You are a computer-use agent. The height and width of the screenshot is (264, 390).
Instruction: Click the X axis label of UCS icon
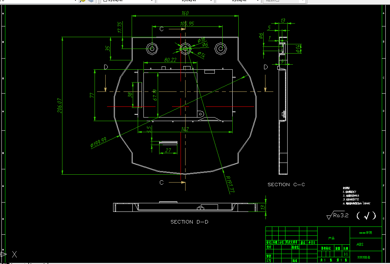pos(14,254)
